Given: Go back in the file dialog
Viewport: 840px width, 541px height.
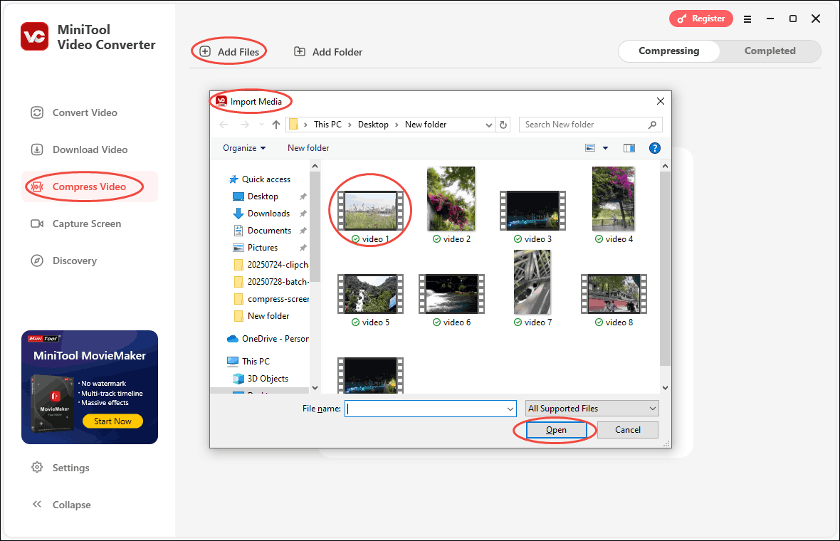Looking at the screenshot, I should pos(224,125).
